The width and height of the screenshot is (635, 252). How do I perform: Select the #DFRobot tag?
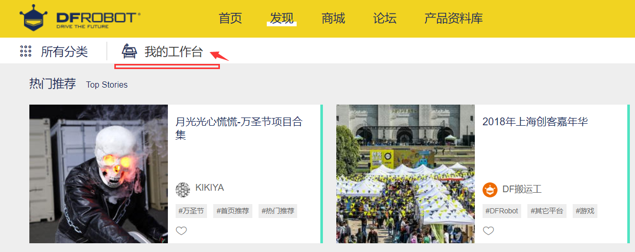click(502, 211)
